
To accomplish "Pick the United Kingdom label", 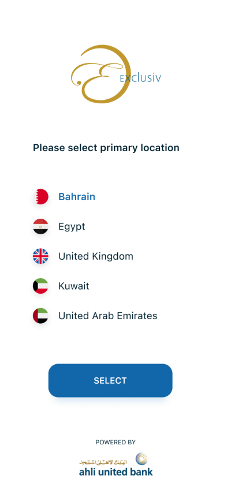I will coord(95,256).
